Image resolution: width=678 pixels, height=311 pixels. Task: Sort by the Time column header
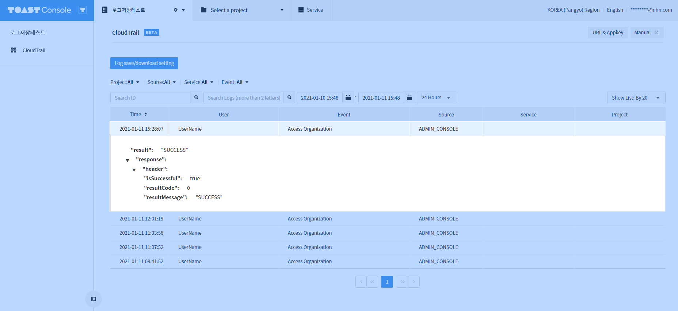pyautogui.click(x=139, y=114)
